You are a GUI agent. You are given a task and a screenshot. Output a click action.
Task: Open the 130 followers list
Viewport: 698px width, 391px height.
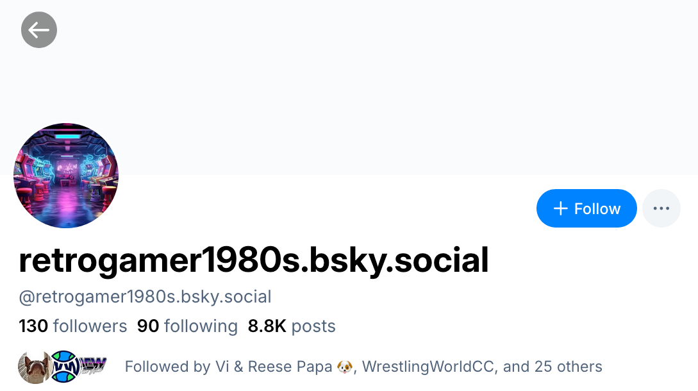tap(73, 326)
